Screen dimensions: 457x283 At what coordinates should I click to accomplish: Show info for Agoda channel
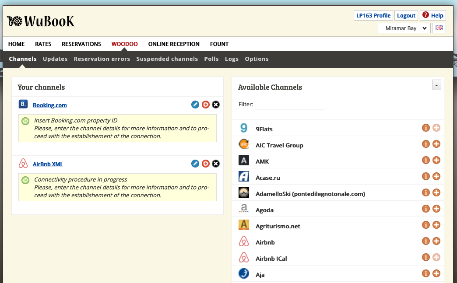tap(426, 209)
